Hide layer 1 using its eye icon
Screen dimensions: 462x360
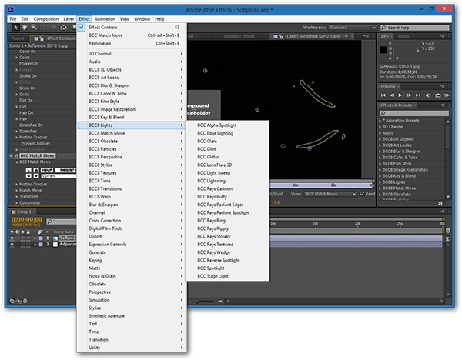(12, 238)
